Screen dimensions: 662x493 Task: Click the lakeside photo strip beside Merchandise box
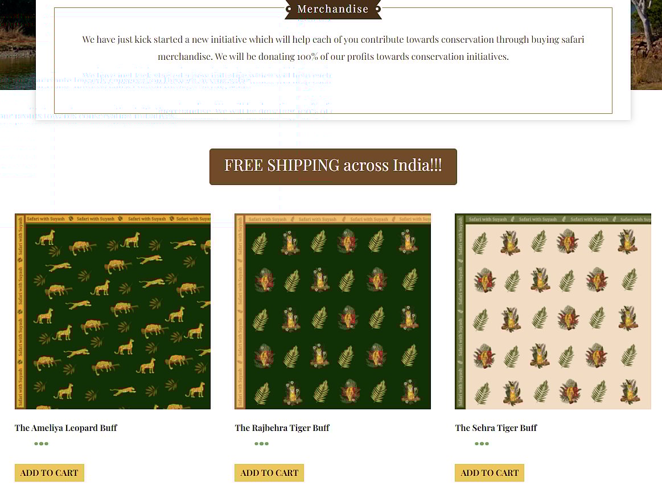(18, 45)
